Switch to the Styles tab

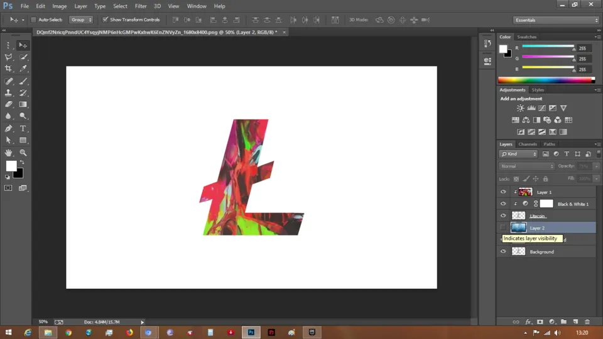point(538,90)
